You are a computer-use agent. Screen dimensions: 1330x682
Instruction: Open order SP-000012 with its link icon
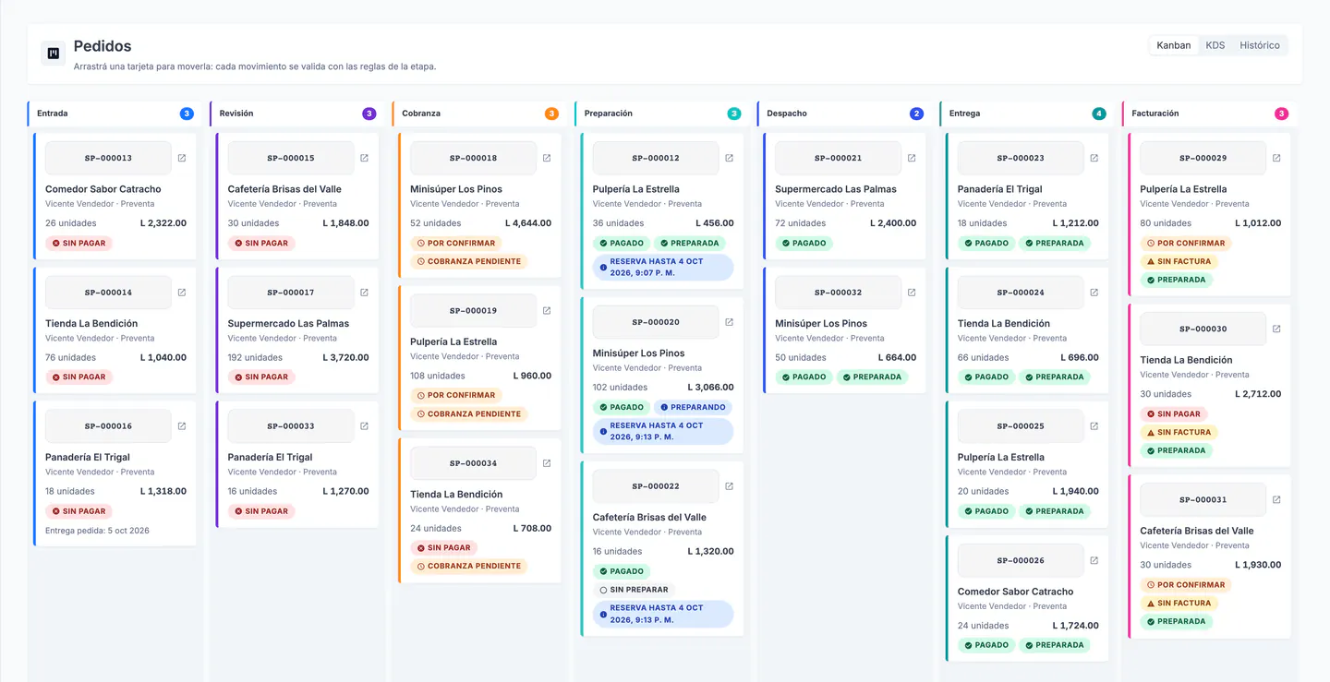coord(729,158)
